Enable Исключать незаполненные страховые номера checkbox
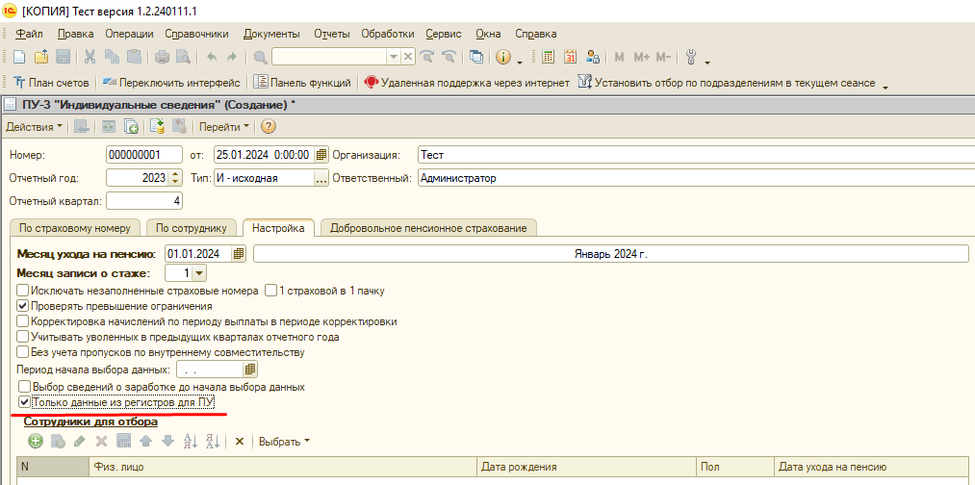The width and height of the screenshot is (975, 485). [23, 291]
